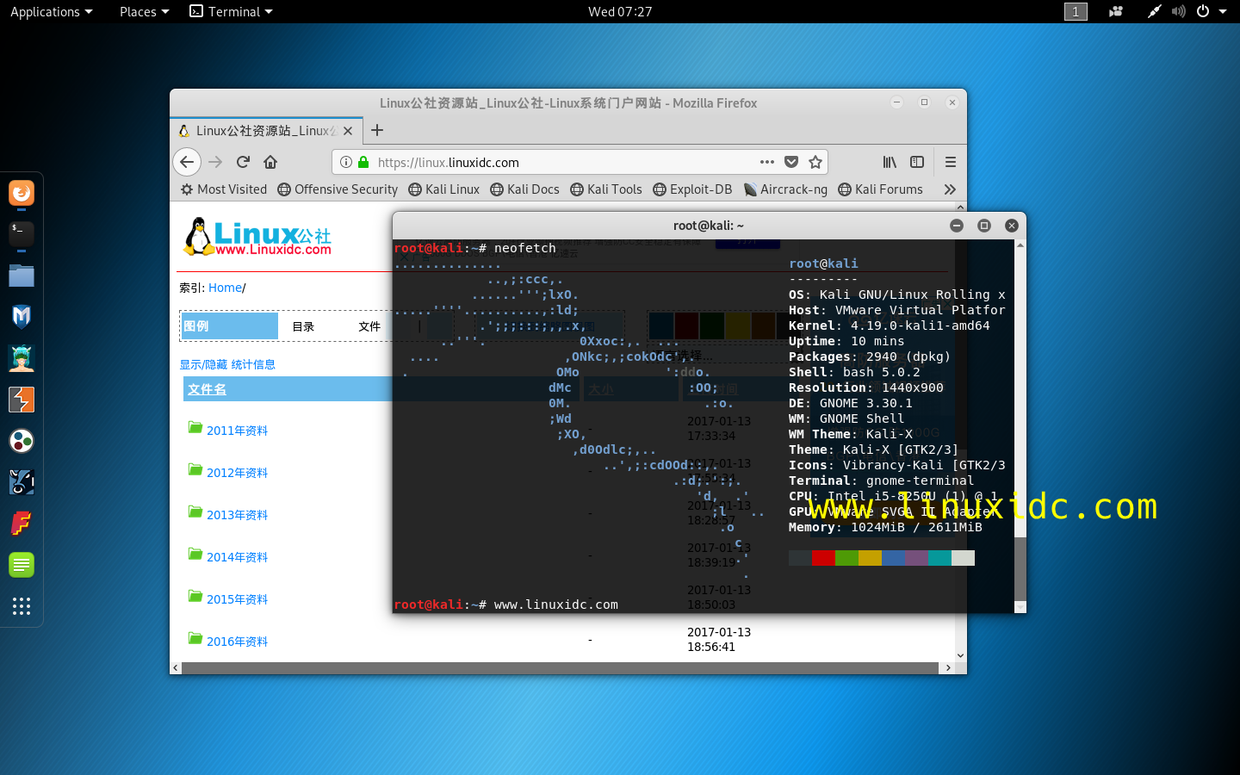Screen dimensions: 1240x775
Task: Launch Burp Suite from the dock
Action: click(22, 400)
